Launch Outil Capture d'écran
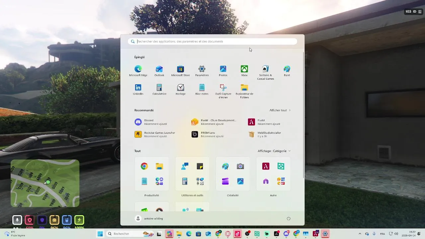Viewport: 425px width, 239px height. pyautogui.click(x=223, y=91)
